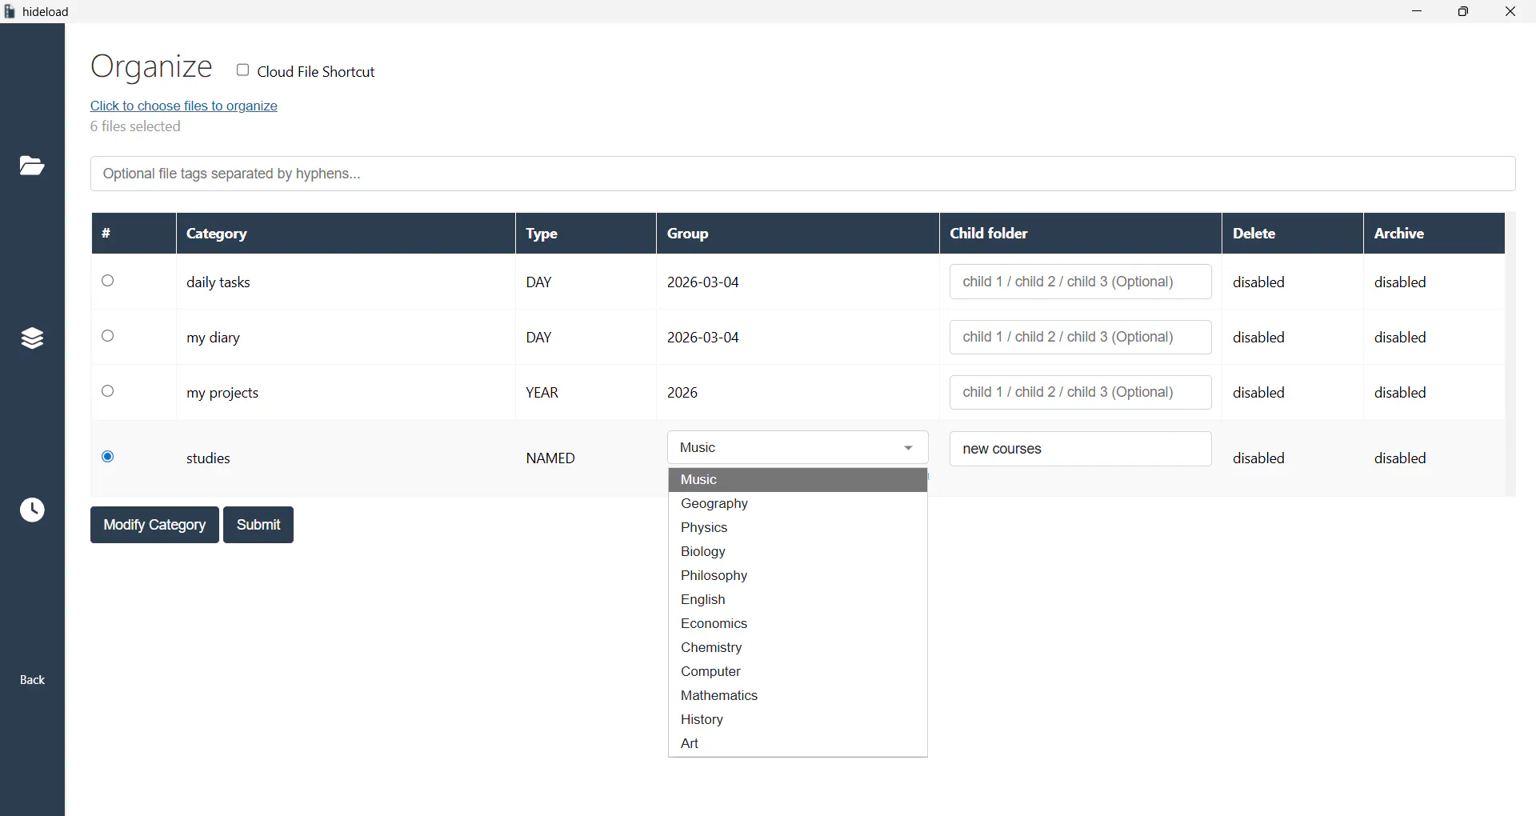Enable the Cloud File Shortcut checkbox
This screenshot has width=1536, height=816.
[x=242, y=70]
